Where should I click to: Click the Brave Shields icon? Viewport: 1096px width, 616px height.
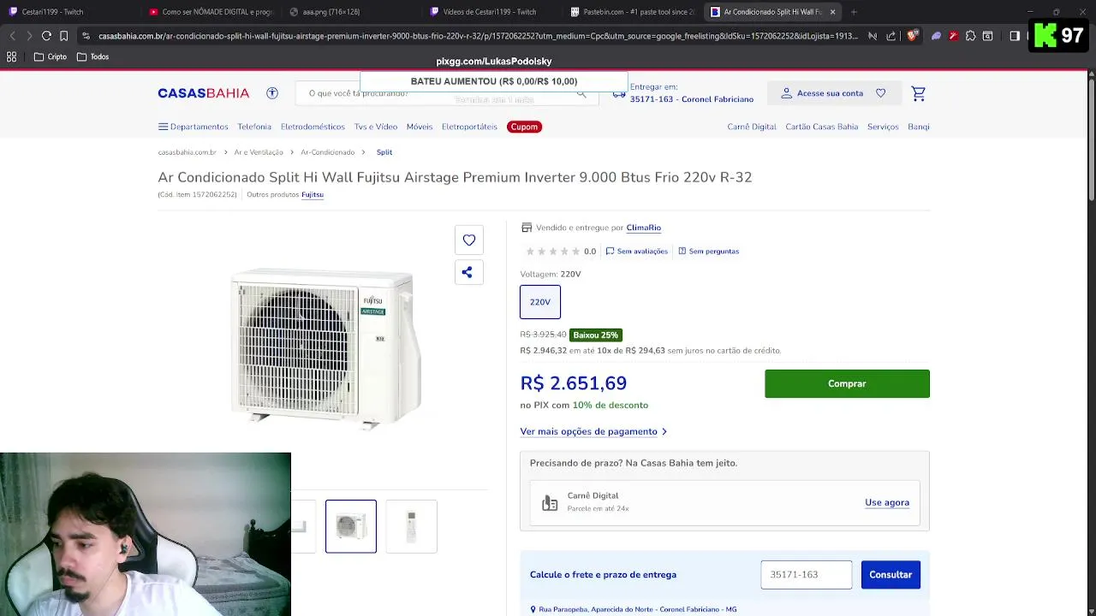(912, 36)
